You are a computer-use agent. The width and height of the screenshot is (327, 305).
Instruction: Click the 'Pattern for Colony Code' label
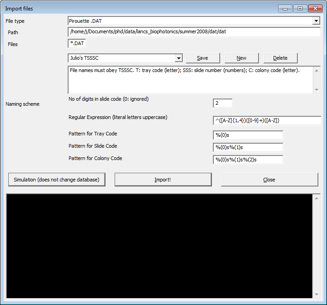pos(95,158)
